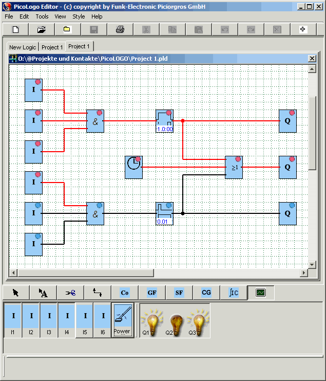Switch to the New Logic tab
The width and height of the screenshot is (326, 381).
click(23, 47)
